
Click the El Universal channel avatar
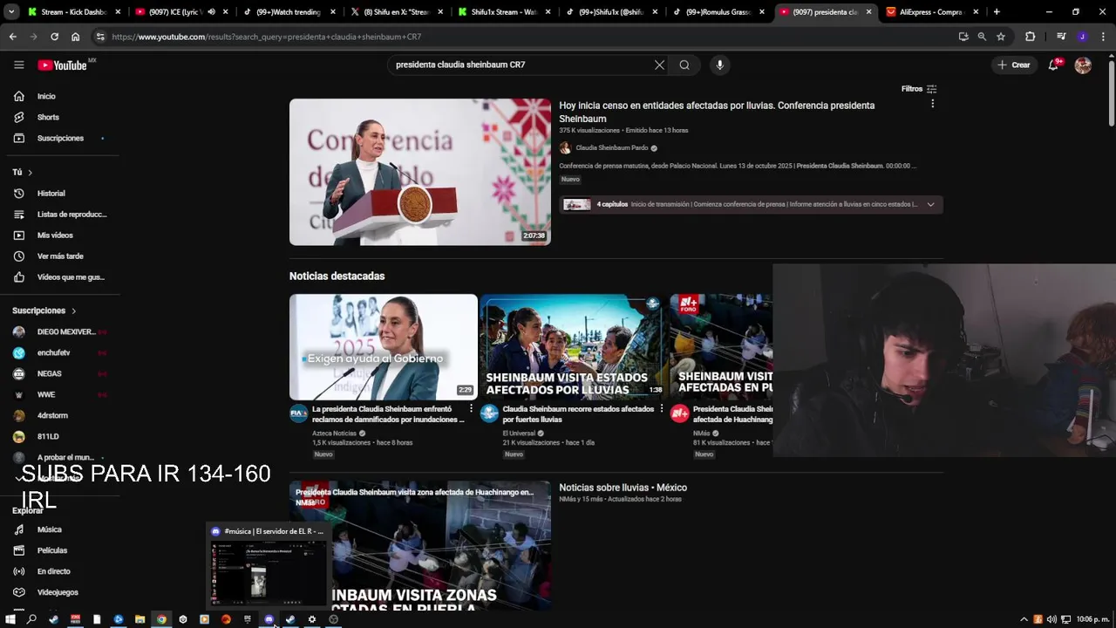pyautogui.click(x=489, y=413)
